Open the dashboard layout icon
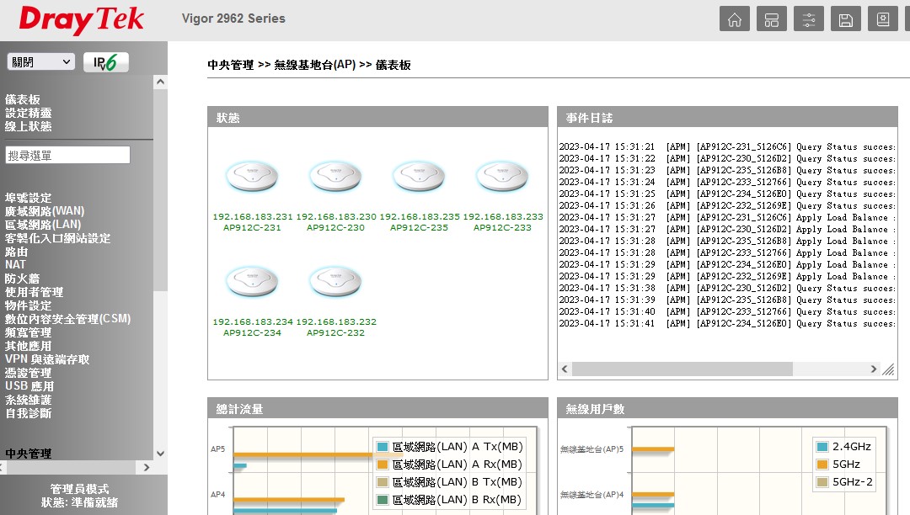910x515 pixels. (x=772, y=20)
